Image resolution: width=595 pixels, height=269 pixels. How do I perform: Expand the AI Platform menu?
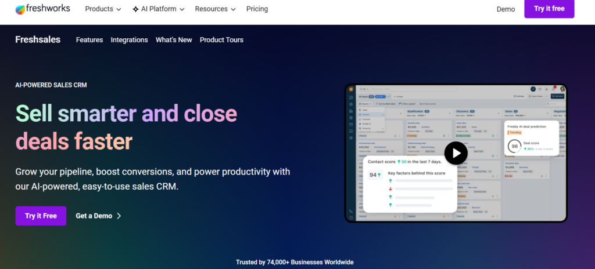(x=158, y=9)
